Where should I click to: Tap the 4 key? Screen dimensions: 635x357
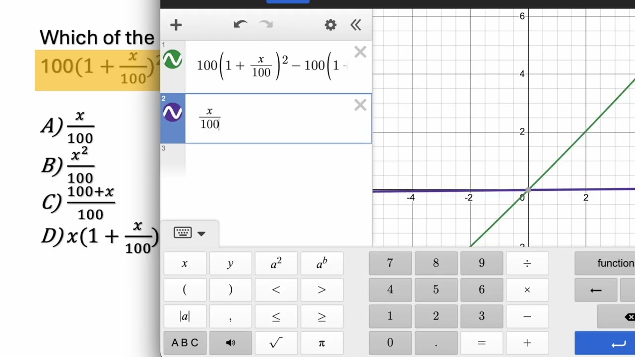pos(390,290)
